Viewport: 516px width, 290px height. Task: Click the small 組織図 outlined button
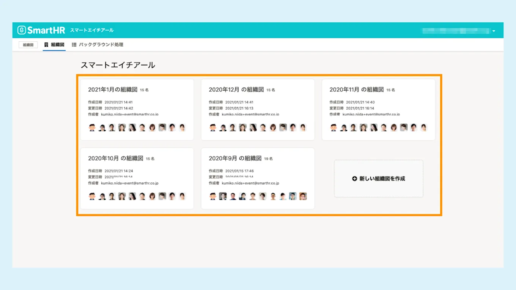28,45
